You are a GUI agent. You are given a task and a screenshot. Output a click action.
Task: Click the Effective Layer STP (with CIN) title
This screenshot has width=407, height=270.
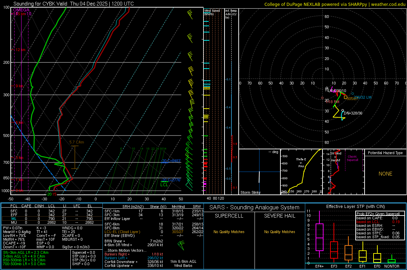(x=355, y=207)
